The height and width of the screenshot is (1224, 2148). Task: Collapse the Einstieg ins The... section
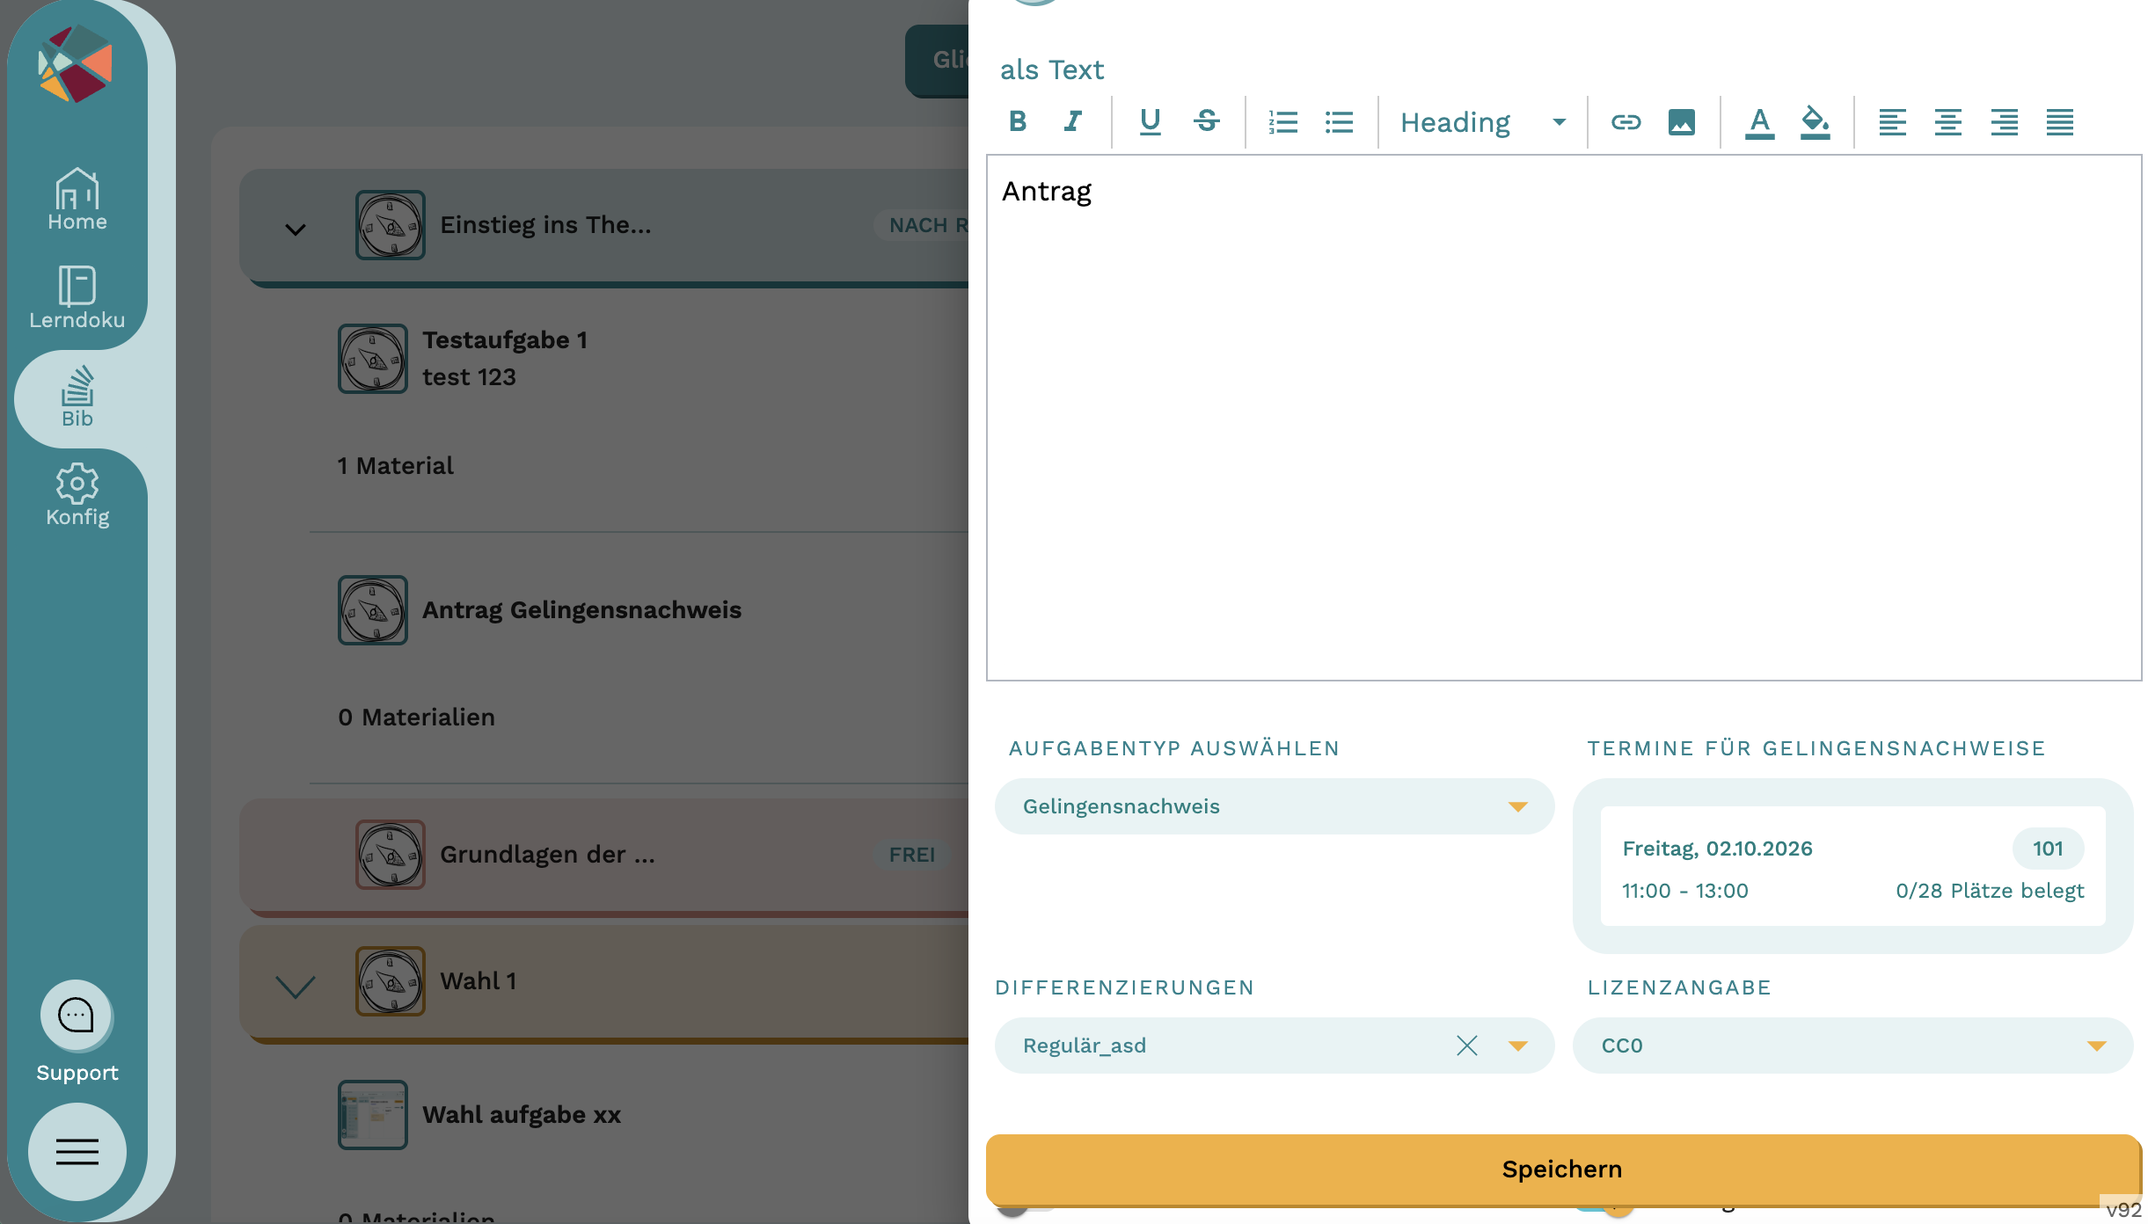[x=296, y=229]
